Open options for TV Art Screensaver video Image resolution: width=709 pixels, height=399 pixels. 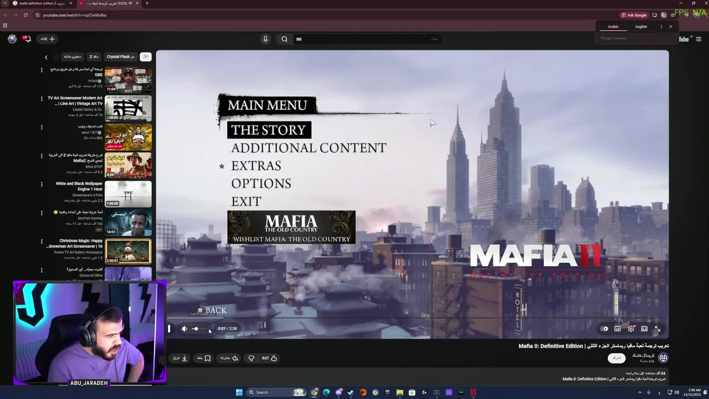tap(42, 99)
